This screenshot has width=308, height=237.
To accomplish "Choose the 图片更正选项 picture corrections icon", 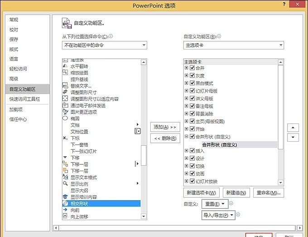I will pyautogui.click(x=65, y=112).
